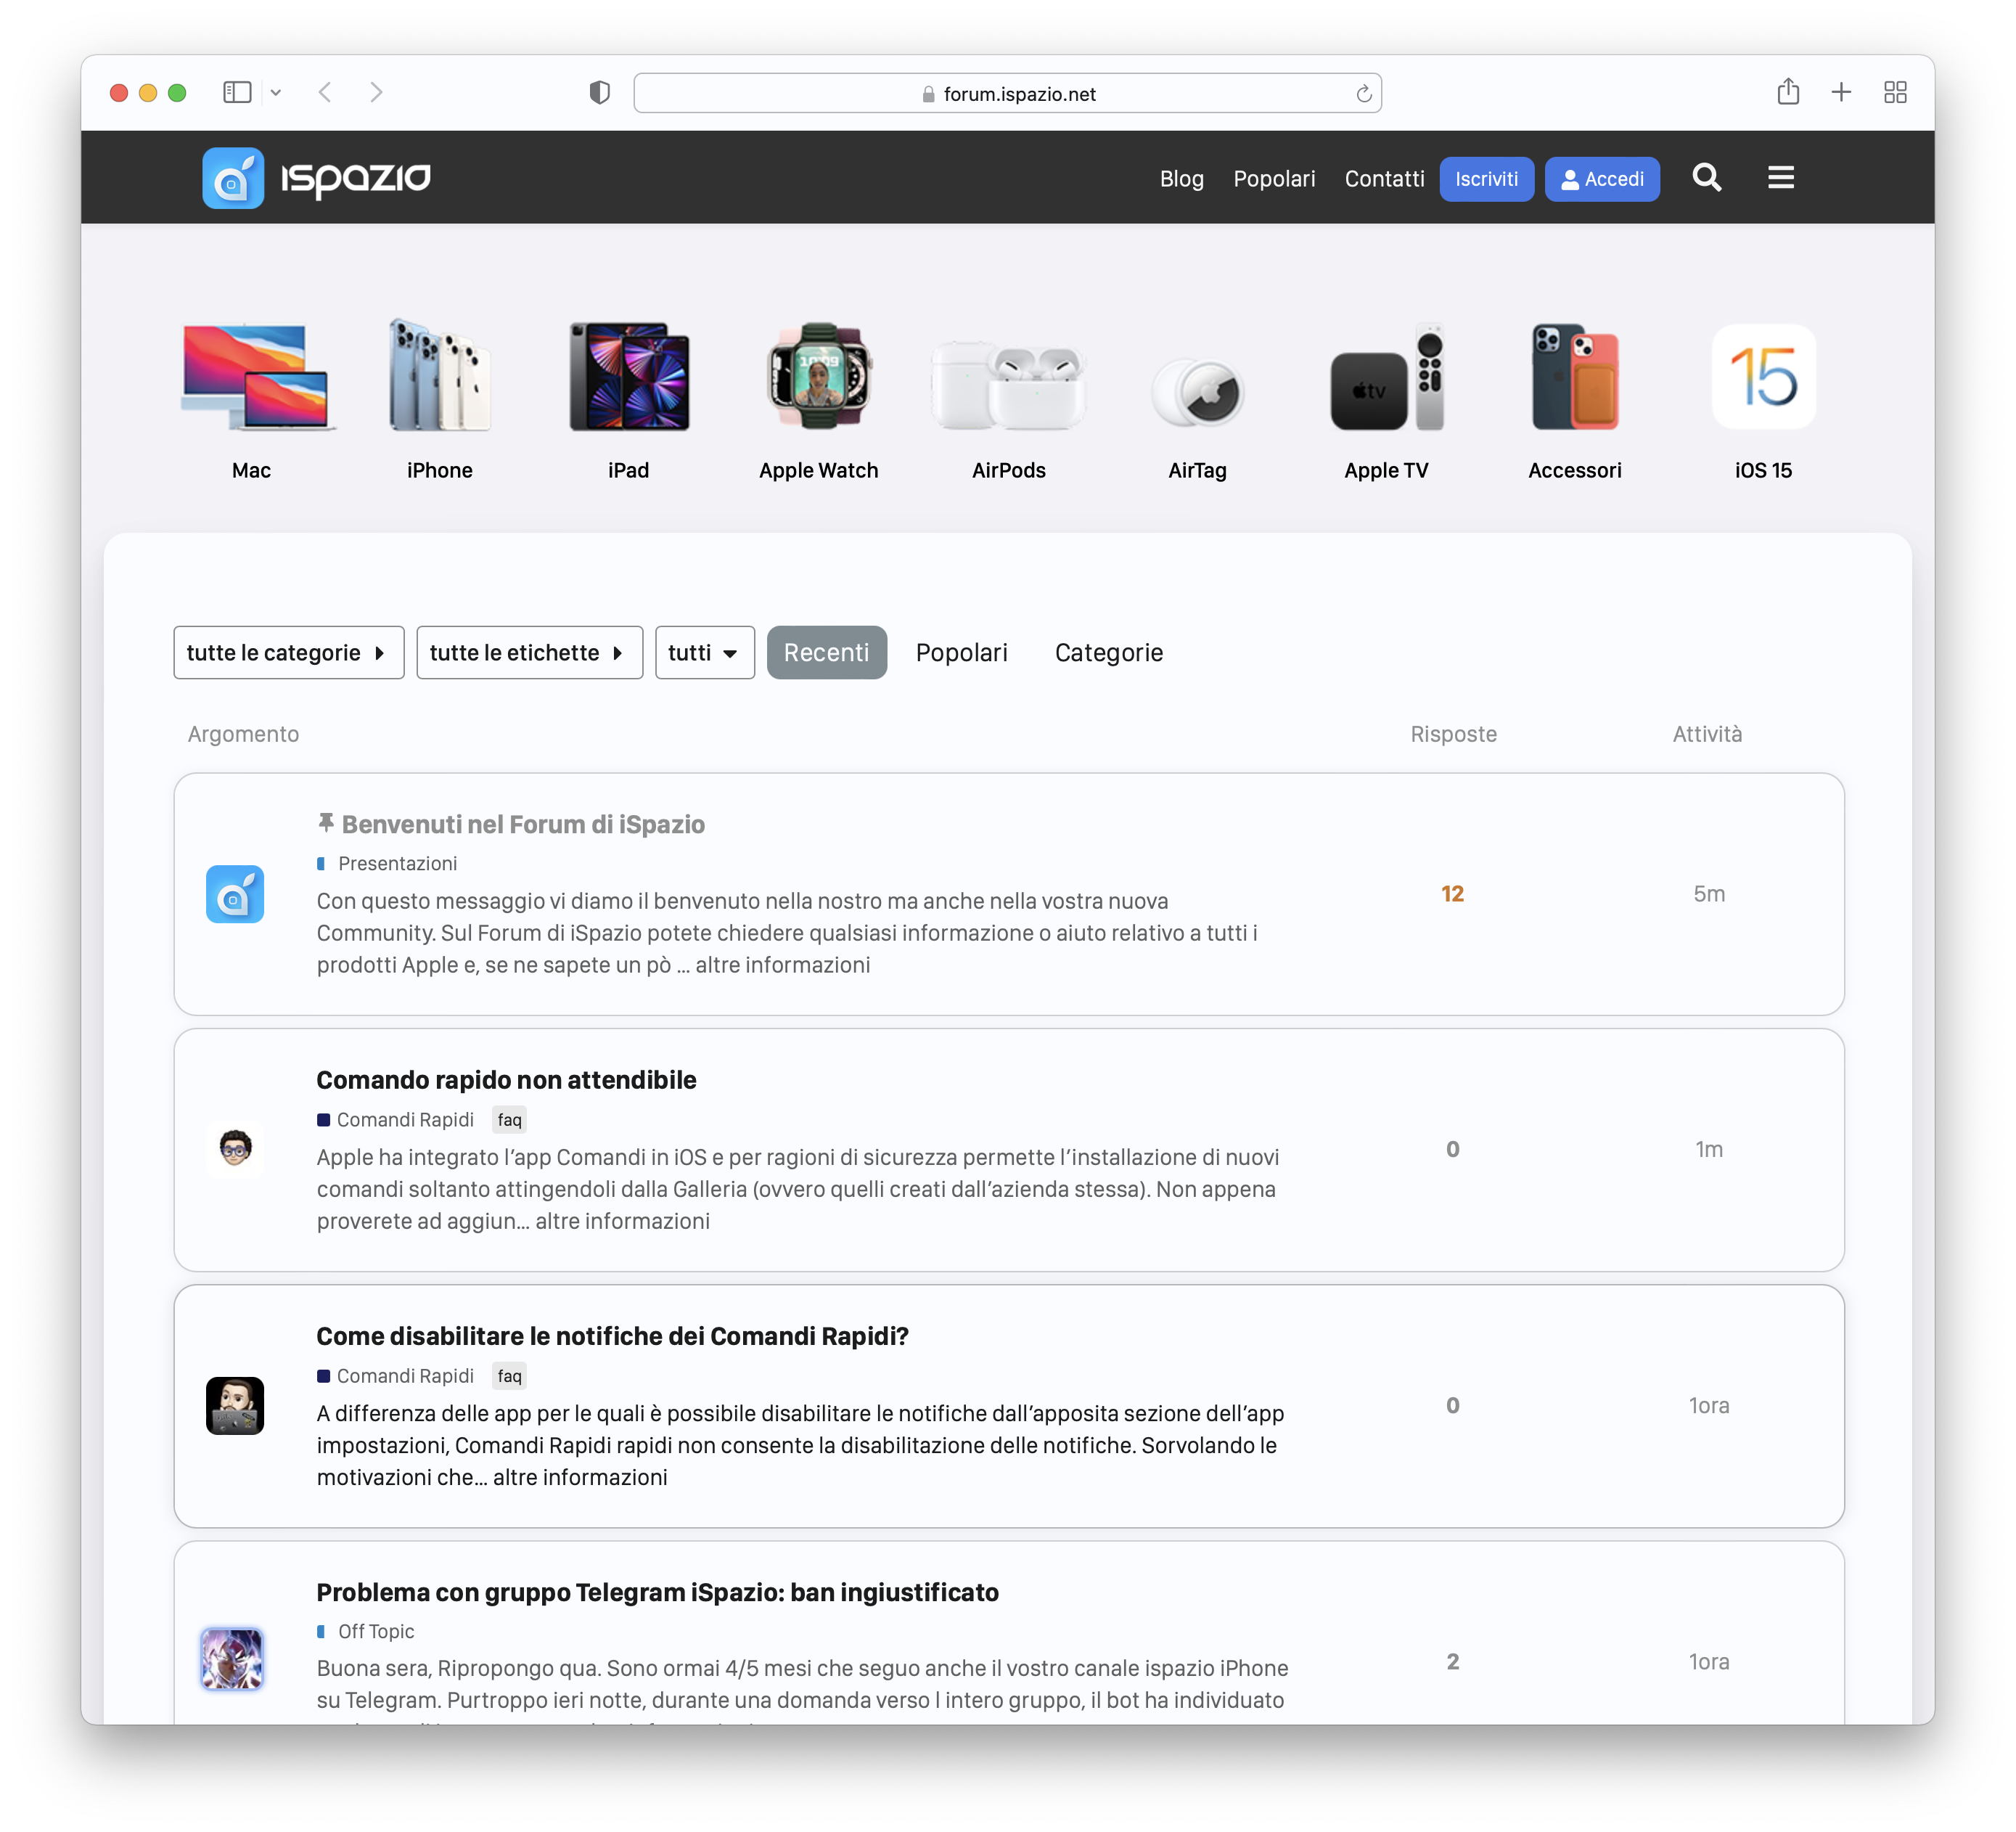Open Contatti in the header menu
Image resolution: width=2016 pixels, height=1832 pixels.
pos(1384,179)
